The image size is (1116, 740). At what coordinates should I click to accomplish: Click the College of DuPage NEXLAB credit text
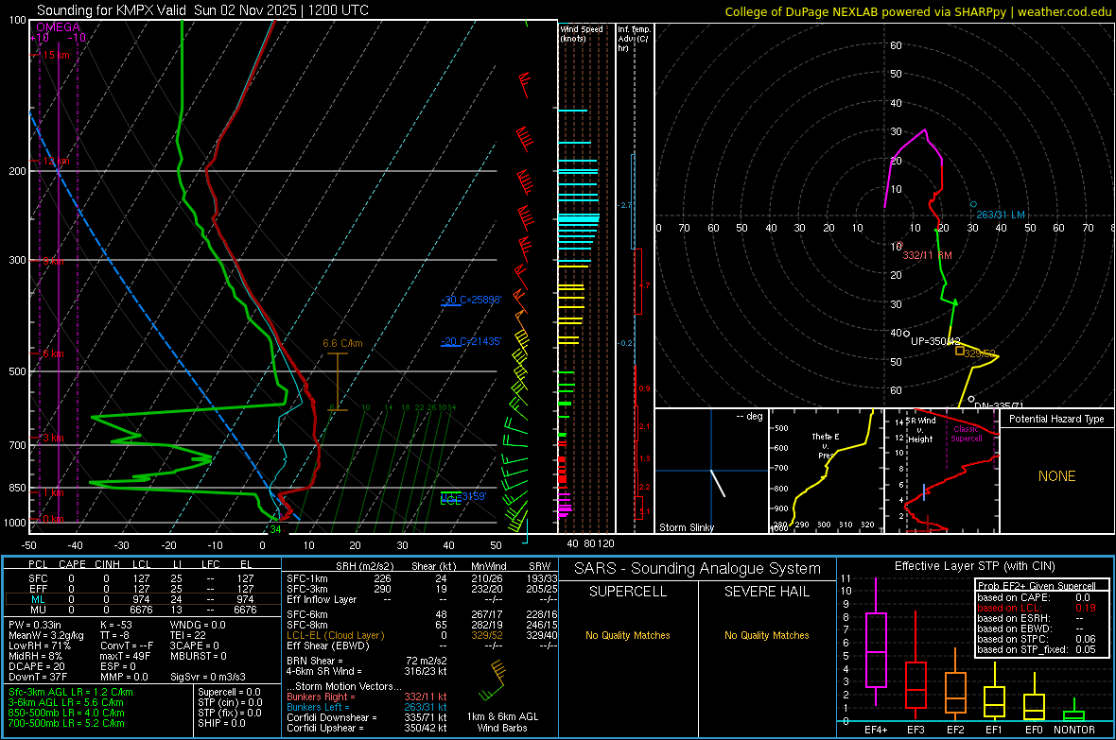click(917, 11)
